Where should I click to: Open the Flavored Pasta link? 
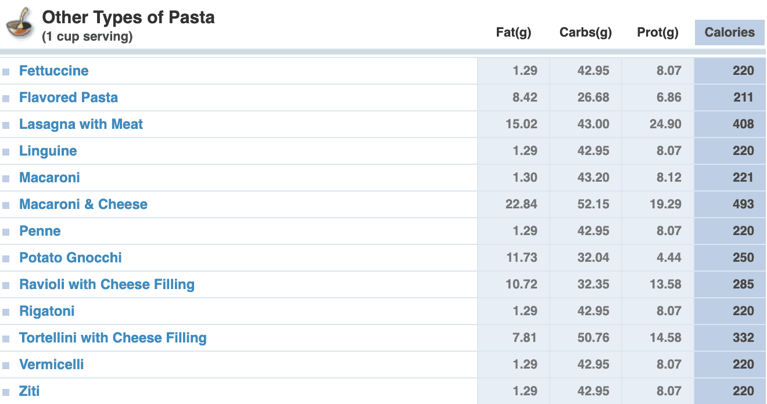68,98
